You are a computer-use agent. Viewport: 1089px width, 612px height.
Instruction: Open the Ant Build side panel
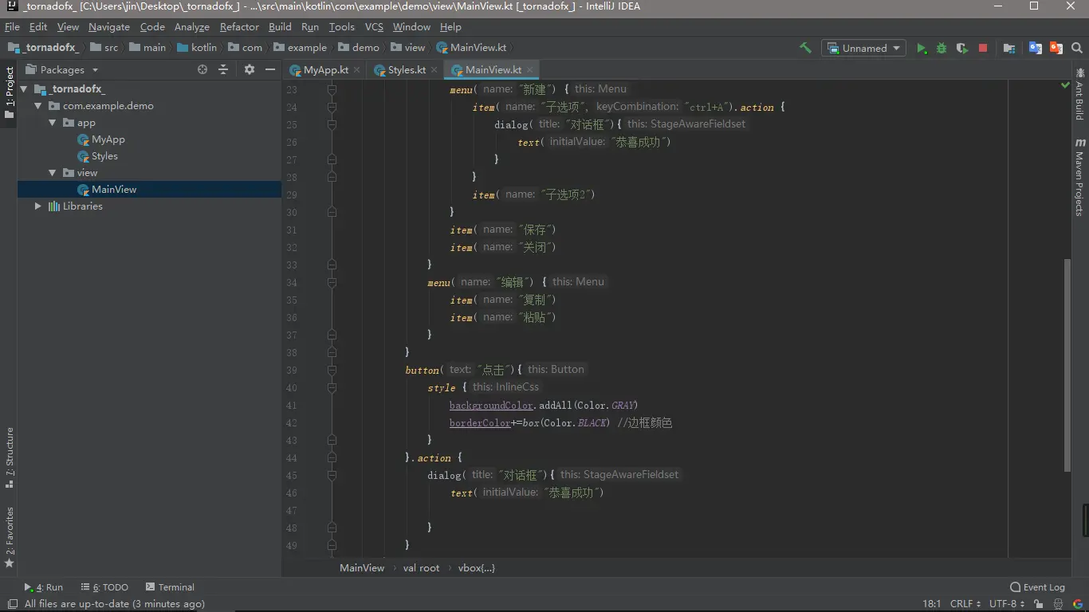click(1079, 94)
